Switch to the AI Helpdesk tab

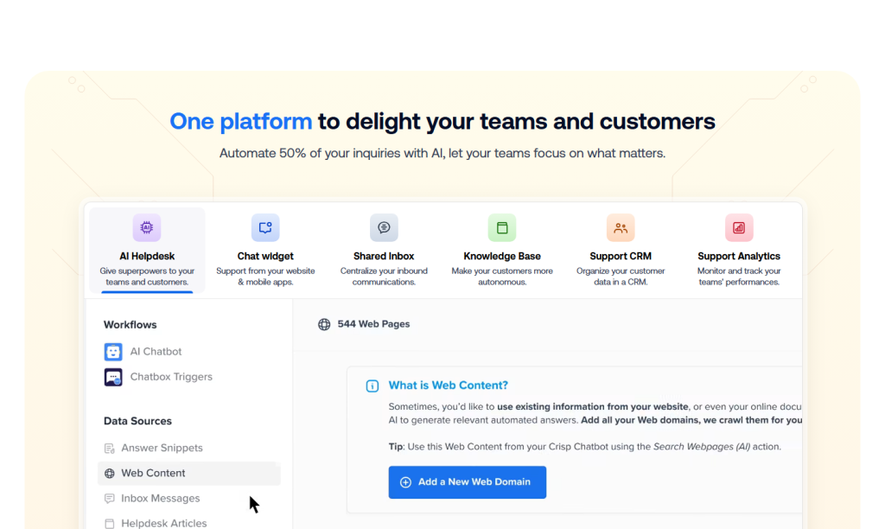click(147, 250)
